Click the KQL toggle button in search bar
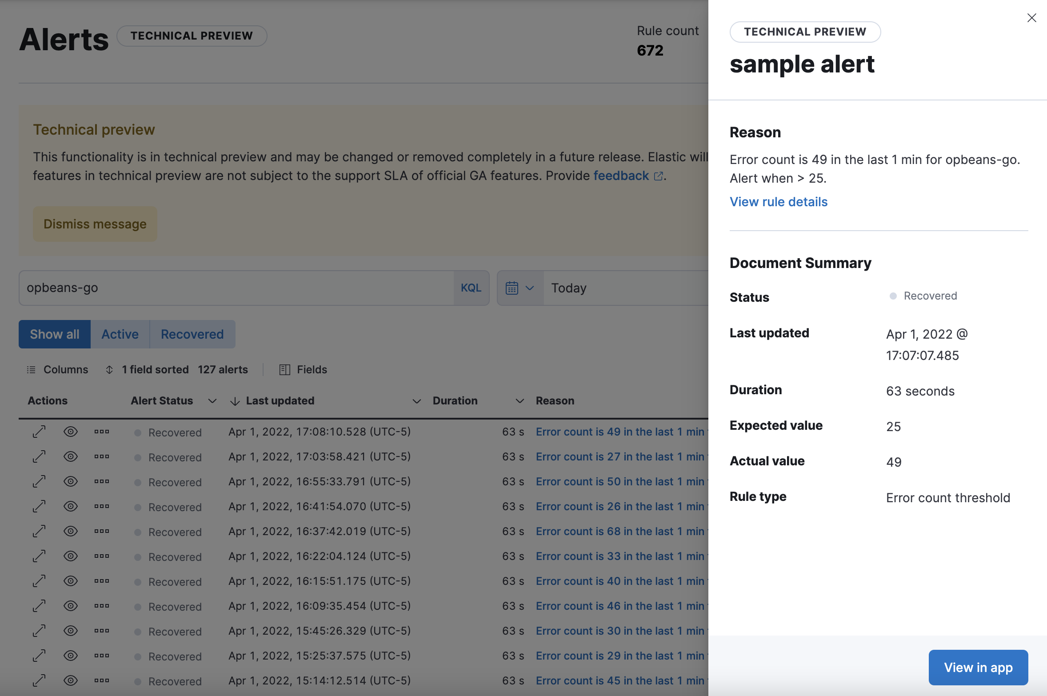The height and width of the screenshot is (696, 1047). 472,288
